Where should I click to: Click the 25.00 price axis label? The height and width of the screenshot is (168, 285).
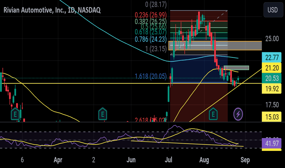[x=272, y=38]
